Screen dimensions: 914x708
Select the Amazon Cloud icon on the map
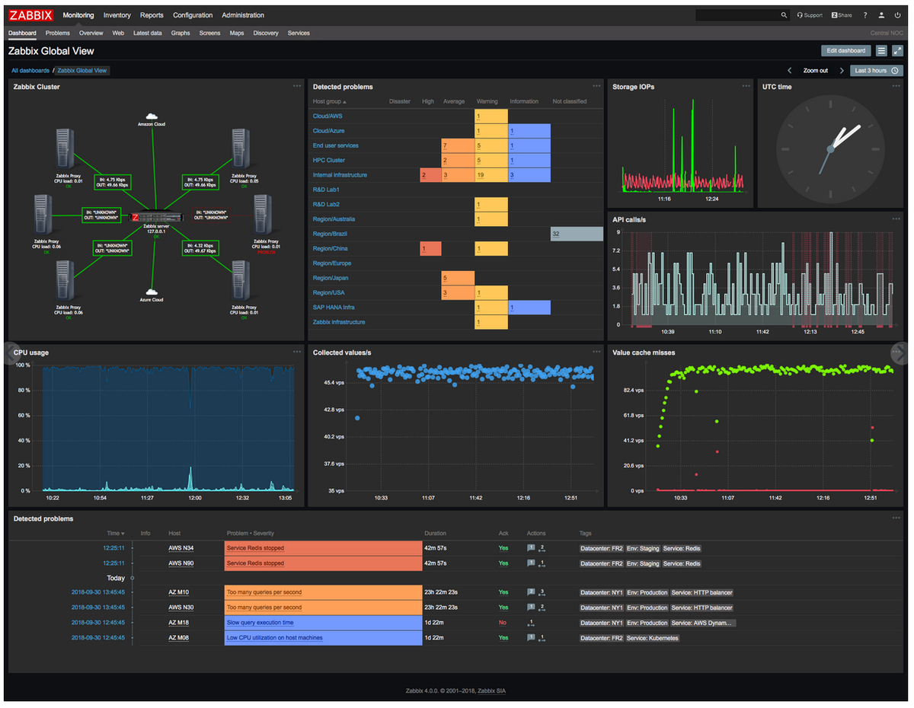coord(152,116)
